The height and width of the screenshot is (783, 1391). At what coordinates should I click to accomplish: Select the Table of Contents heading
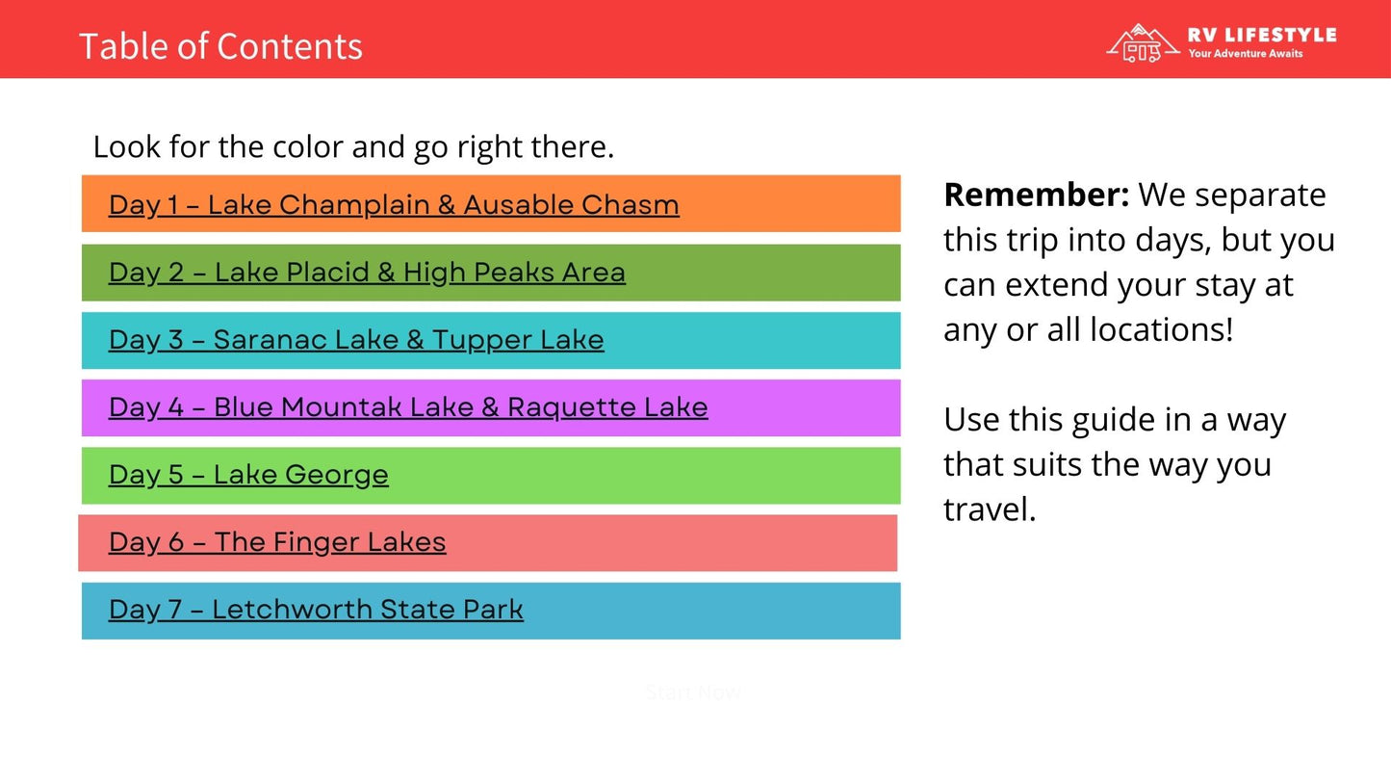coord(220,46)
